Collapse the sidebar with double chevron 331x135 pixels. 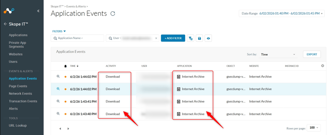point(38,11)
